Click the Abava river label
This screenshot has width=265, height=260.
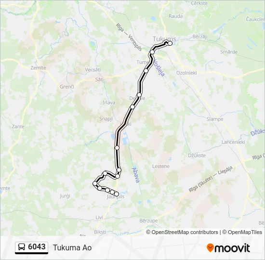[136, 175]
